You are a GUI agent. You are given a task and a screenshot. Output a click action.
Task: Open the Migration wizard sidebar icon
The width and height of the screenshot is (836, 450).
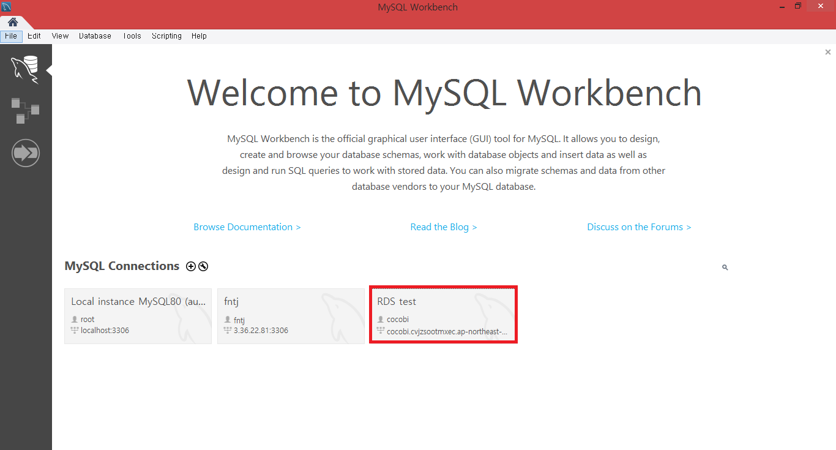click(26, 152)
